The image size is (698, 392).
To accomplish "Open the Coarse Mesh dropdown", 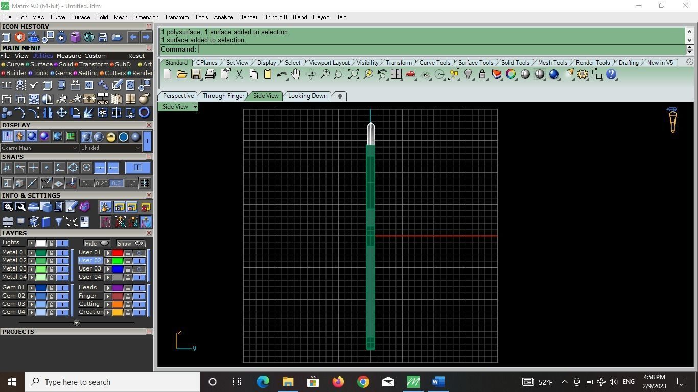I will 39,148.
